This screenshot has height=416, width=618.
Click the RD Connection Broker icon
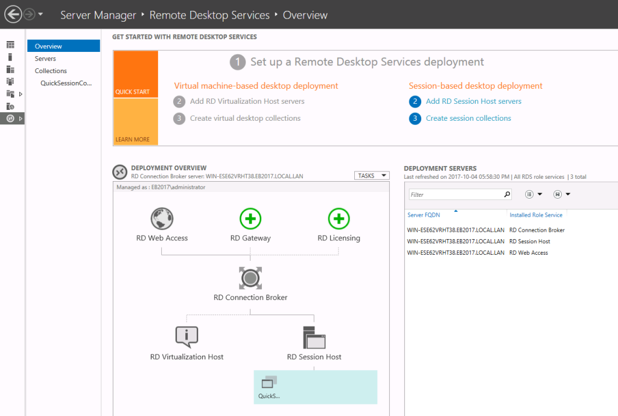coord(250,278)
